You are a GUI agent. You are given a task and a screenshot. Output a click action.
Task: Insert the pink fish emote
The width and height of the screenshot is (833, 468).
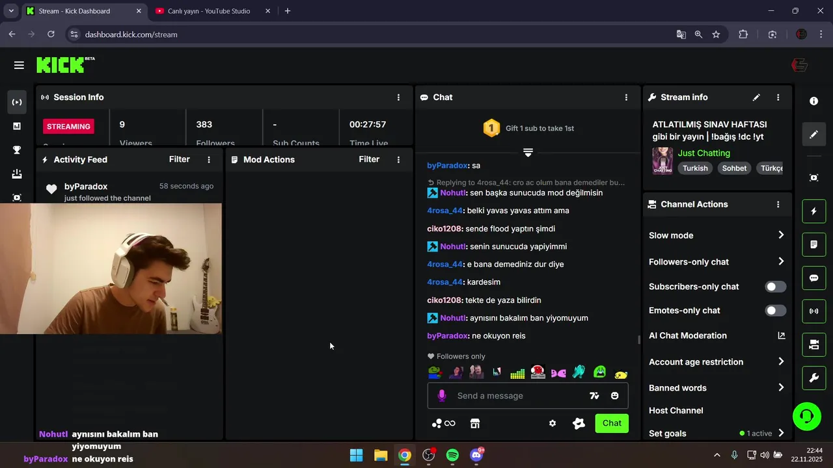pos(558,372)
